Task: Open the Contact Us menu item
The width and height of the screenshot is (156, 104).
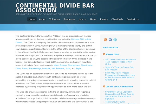Action: point(132,19)
